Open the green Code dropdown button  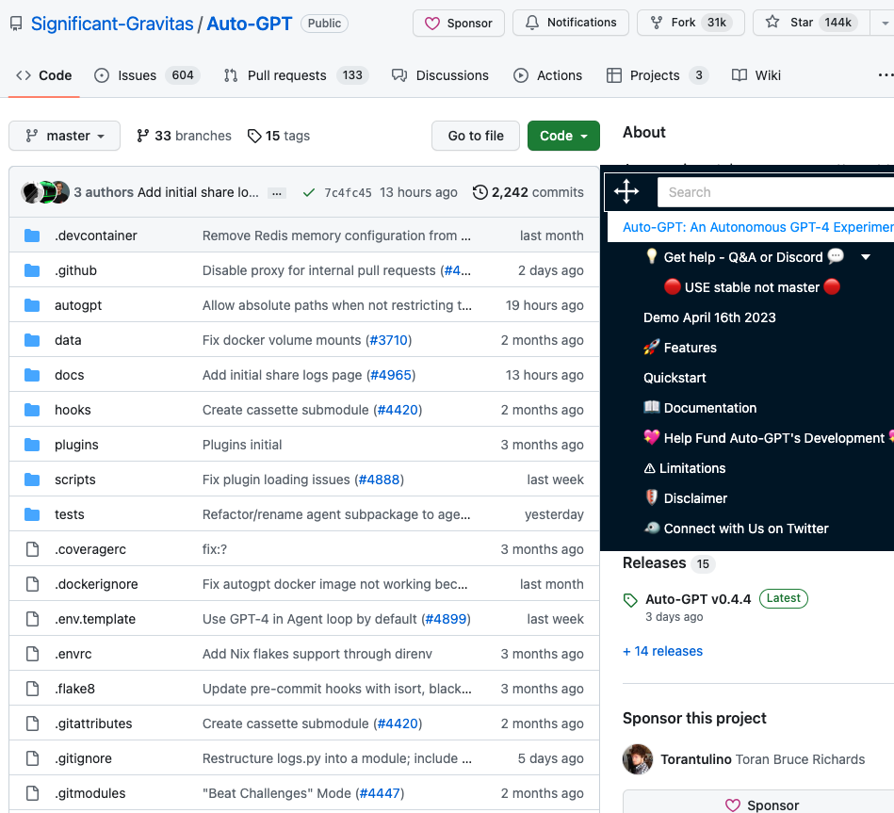(563, 136)
